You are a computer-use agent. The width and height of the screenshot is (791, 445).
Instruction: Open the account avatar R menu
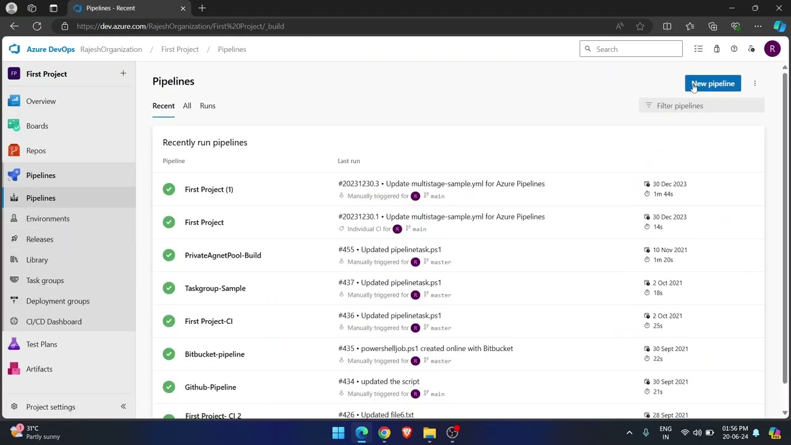point(772,49)
